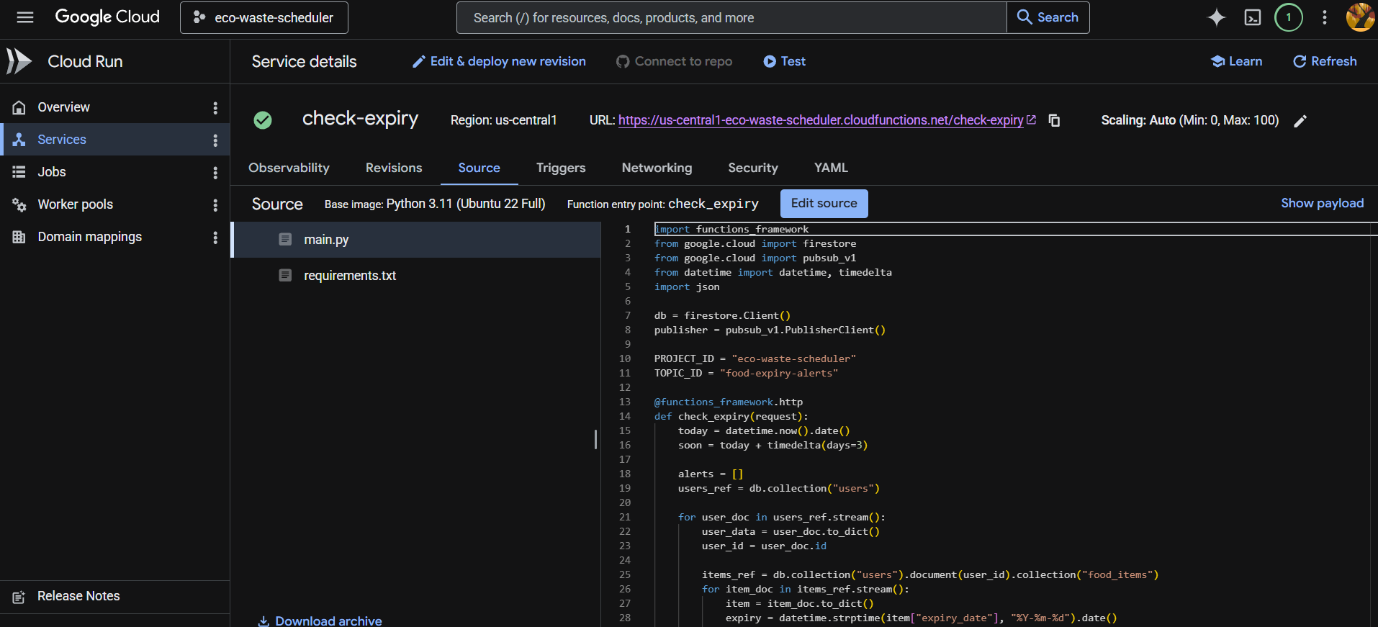This screenshot has width=1378, height=627.
Task: Open the eco-waste-scheduler project picker
Action: click(264, 17)
